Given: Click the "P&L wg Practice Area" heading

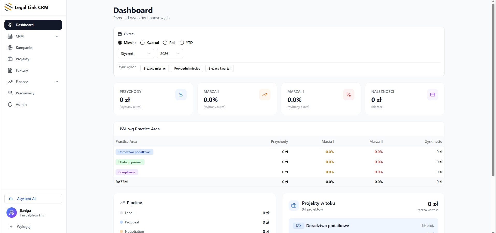Looking at the screenshot, I should click(140, 129).
